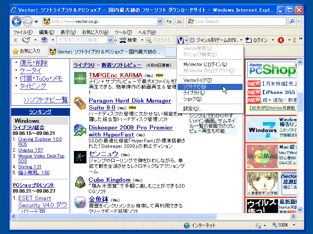Open the ランキング header link
This screenshot has width=313, height=234.
point(40,112)
